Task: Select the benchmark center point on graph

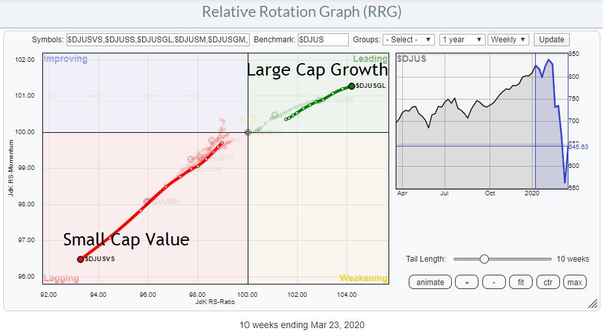Action: click(x=248, y=132)
